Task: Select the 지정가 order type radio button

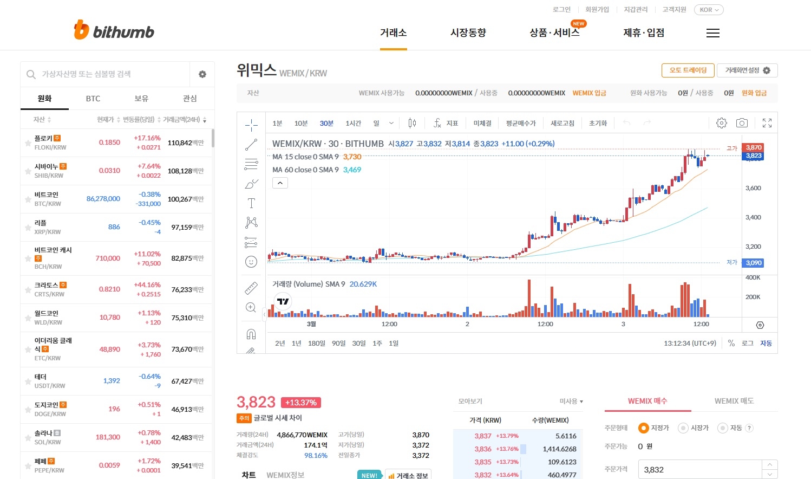Action: tap(644, 428)
